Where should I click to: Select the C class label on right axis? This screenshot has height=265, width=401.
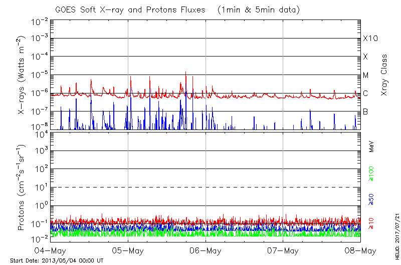pos(366,93)
